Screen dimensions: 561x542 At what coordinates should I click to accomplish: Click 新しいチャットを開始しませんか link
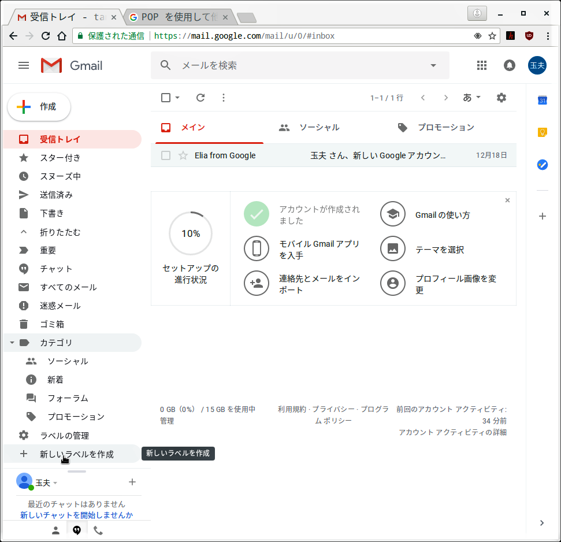pyautogui.click(x=77, y=515)
